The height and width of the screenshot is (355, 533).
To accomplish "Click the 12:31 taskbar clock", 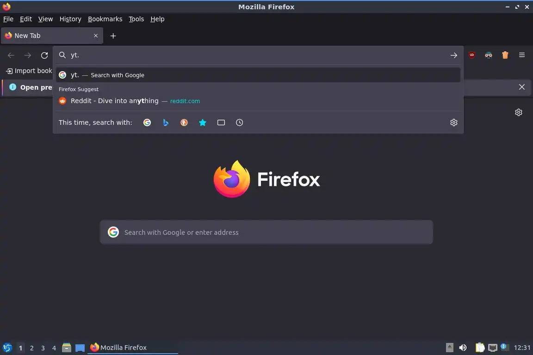I will [x=522, y=348].
